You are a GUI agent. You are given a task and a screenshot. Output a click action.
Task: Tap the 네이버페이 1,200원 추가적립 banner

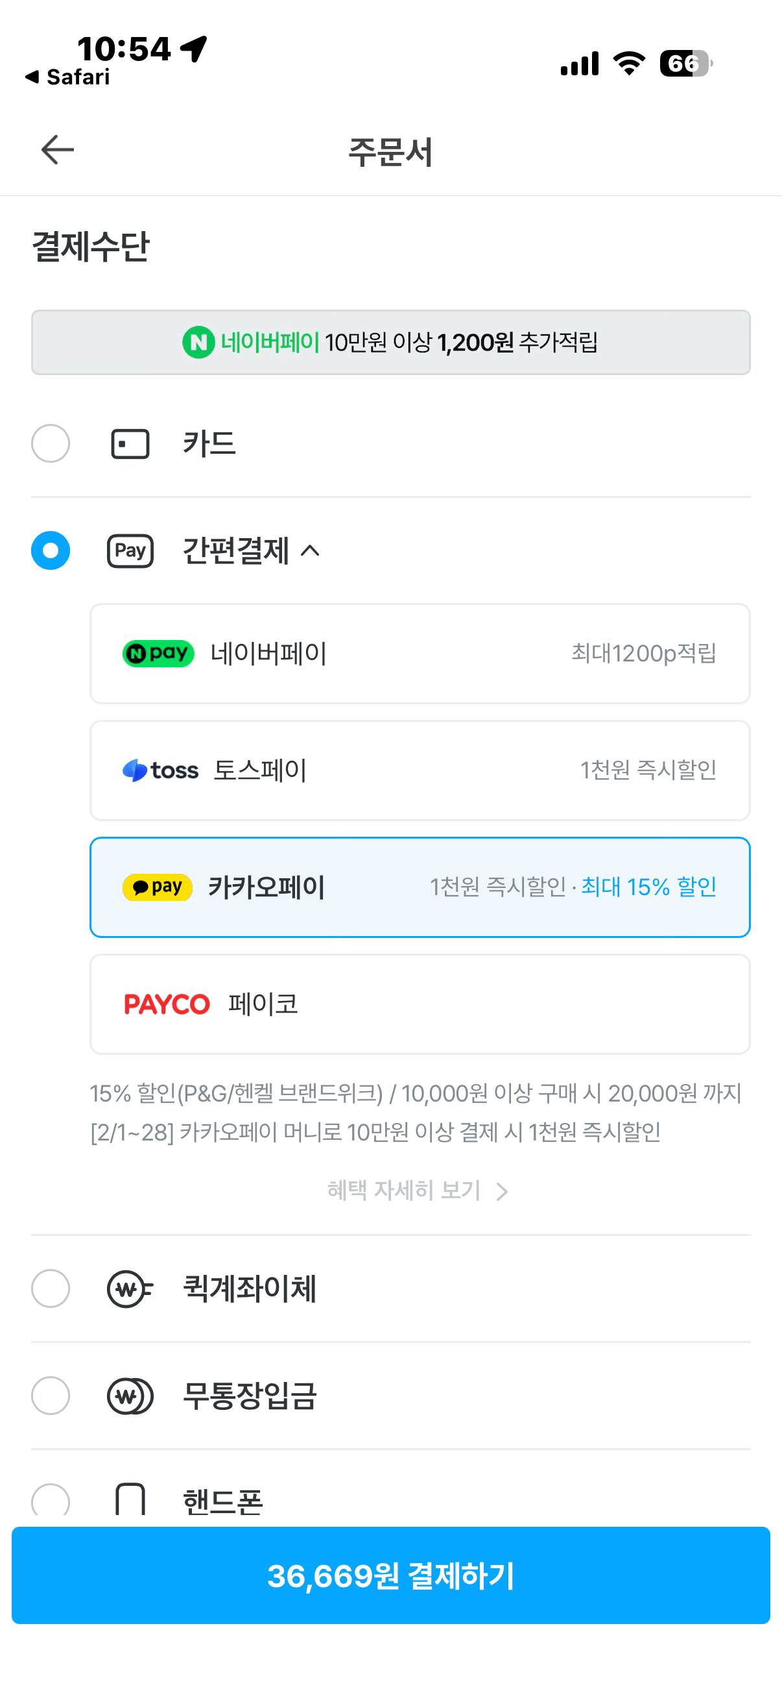coord(390,342)
